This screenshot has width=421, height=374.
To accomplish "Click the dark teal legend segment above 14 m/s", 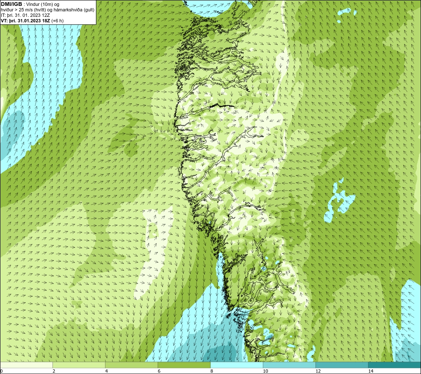I will pyautogui.click(x=394, y=365).
